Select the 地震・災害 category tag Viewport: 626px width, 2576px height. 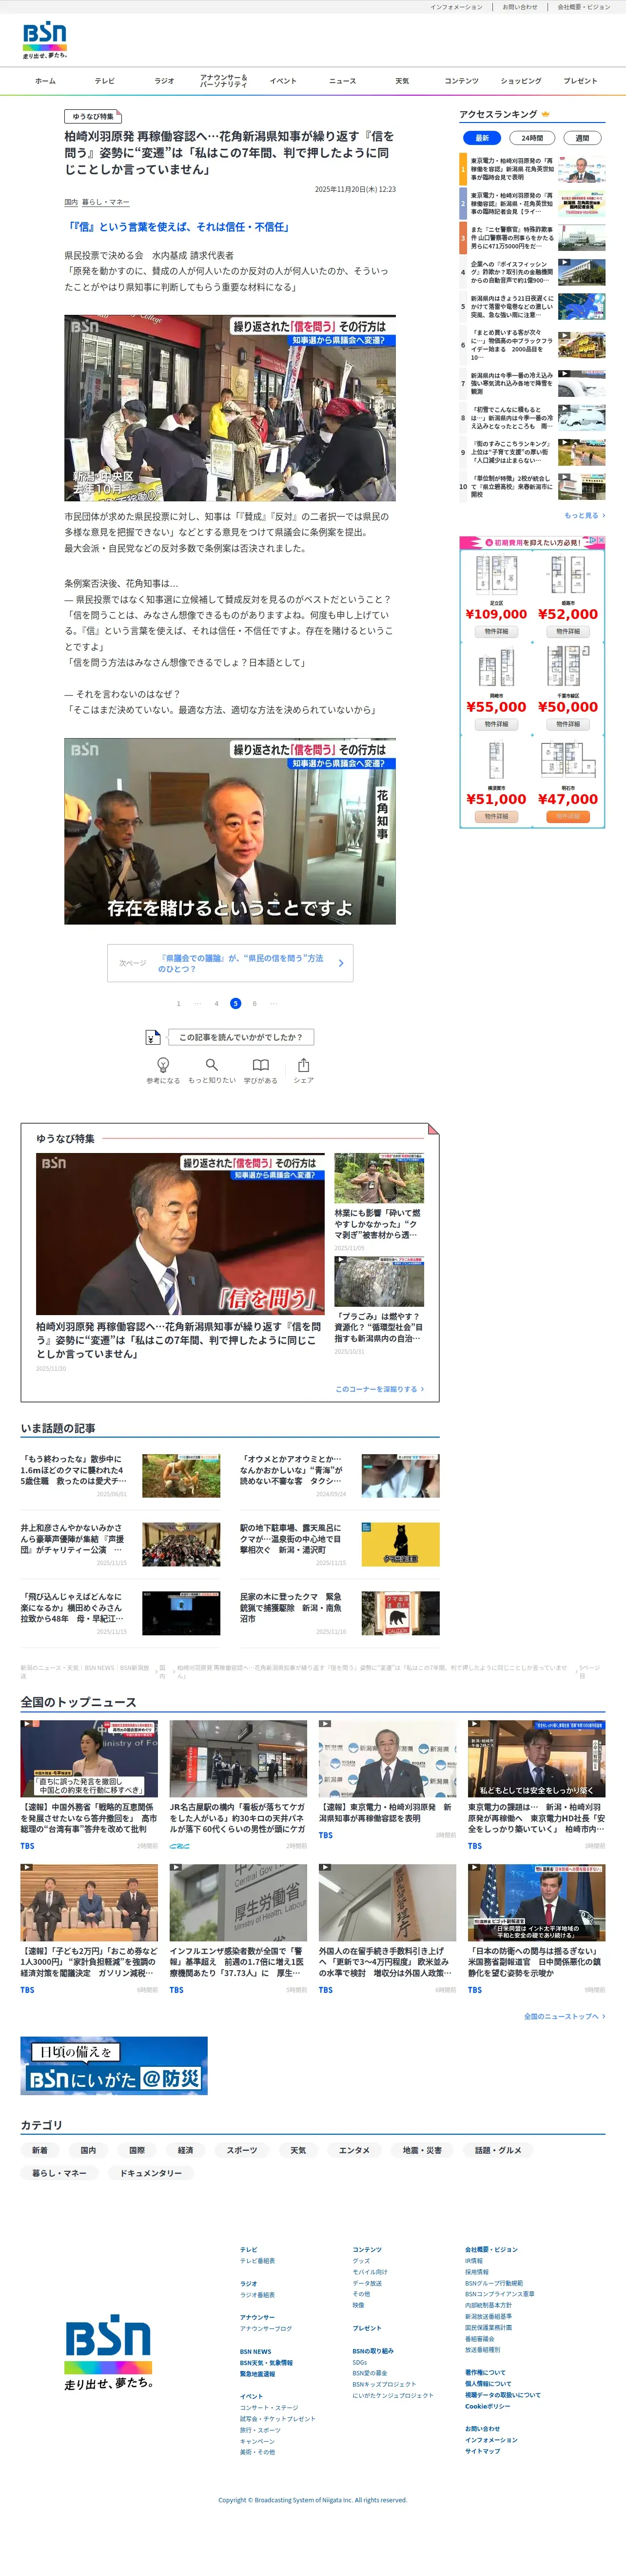(x=422, y=2150)
